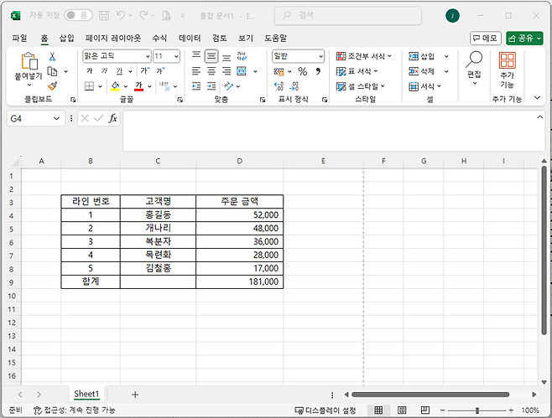Open the font name dropdown (맑은 고딕)

click(116, 56)
